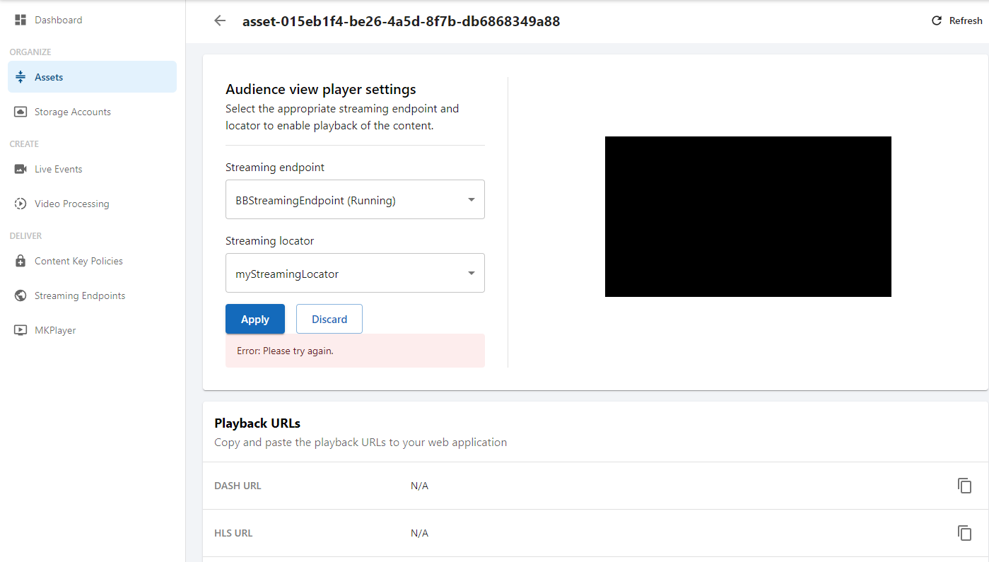
Task: Copy the DASH URL
Action: (x=964, y=486)
